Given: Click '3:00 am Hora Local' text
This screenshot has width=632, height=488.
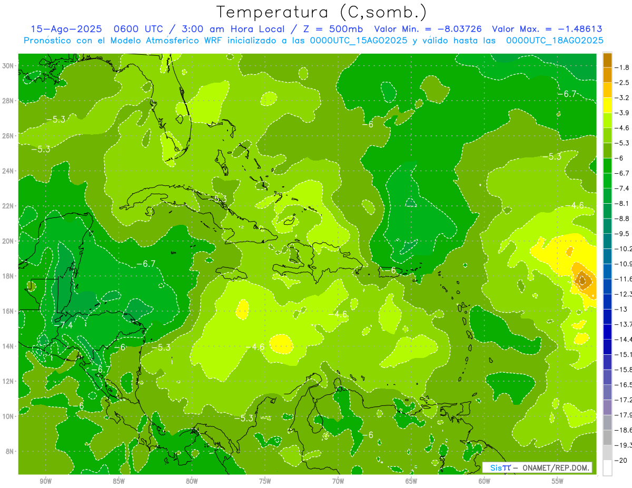Looking at the screenshot, I should pos(234,29).
